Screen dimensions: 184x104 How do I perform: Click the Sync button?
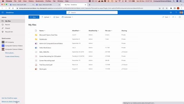[56, 17]
